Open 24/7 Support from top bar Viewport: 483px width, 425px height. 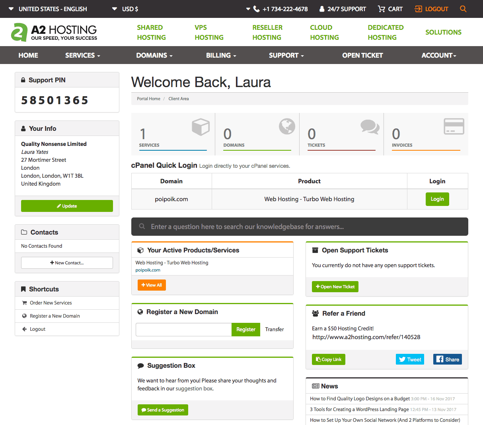343,9
